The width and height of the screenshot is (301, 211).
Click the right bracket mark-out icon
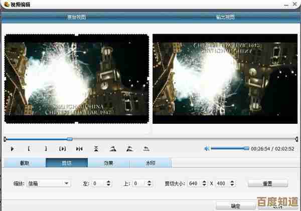[46, 149]
